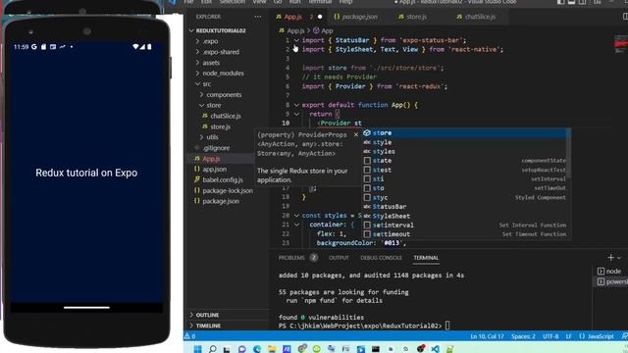Click the new terminal plus icon

pos(610,257)
